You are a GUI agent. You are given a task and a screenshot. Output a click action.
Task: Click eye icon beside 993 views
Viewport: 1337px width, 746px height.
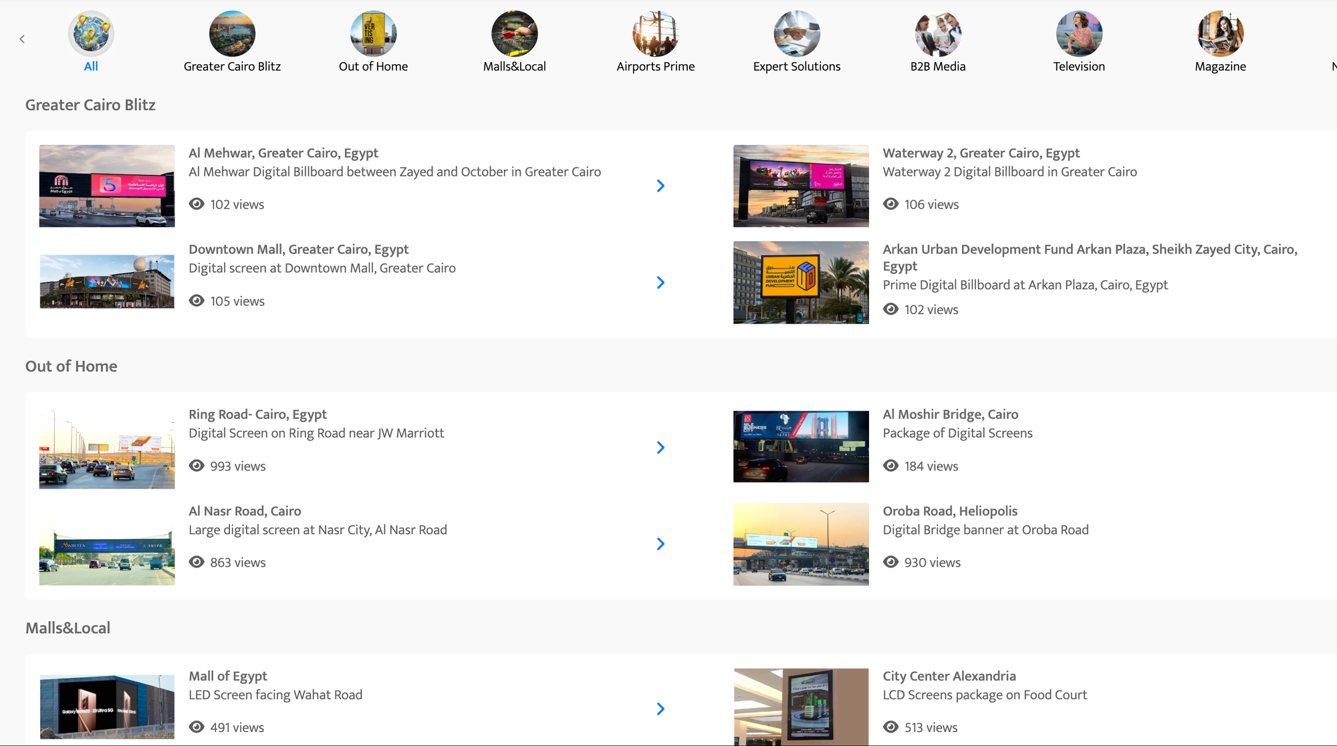pos(197,466)
